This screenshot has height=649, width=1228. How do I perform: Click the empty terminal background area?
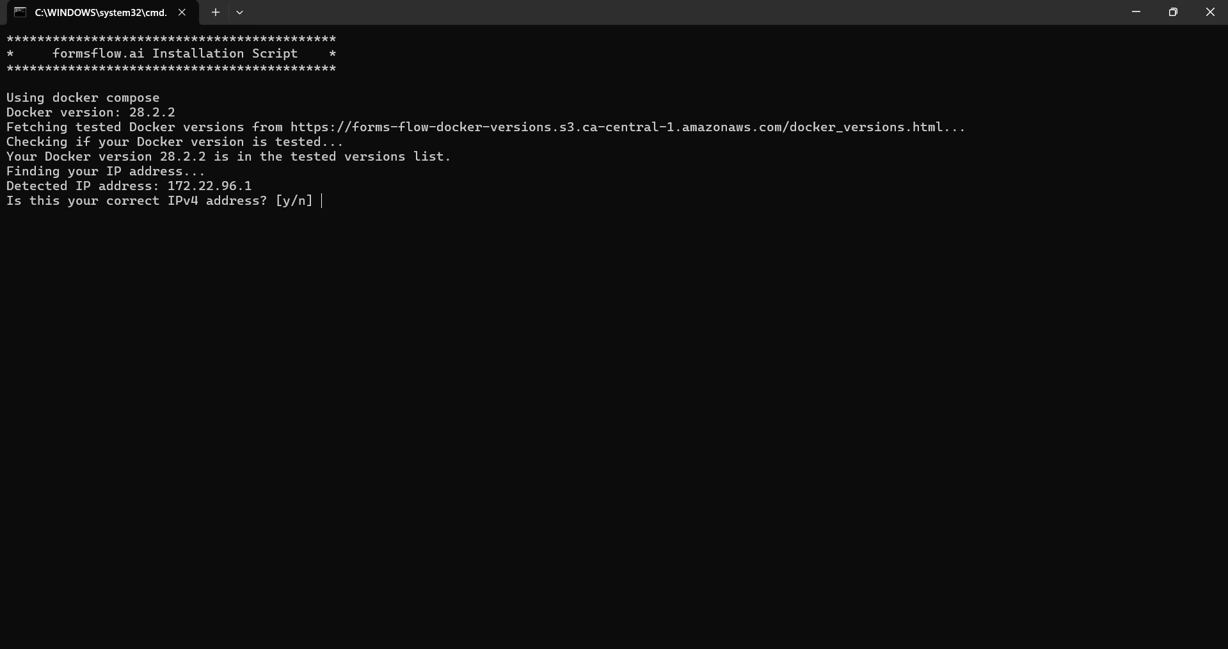coord(614,416)
